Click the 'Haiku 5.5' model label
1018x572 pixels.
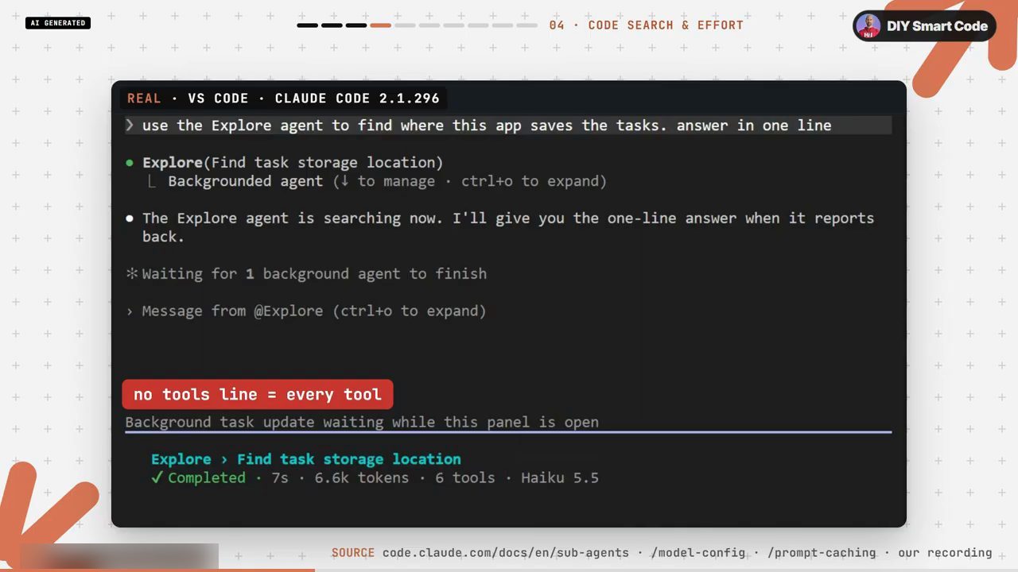pos(560,477)
